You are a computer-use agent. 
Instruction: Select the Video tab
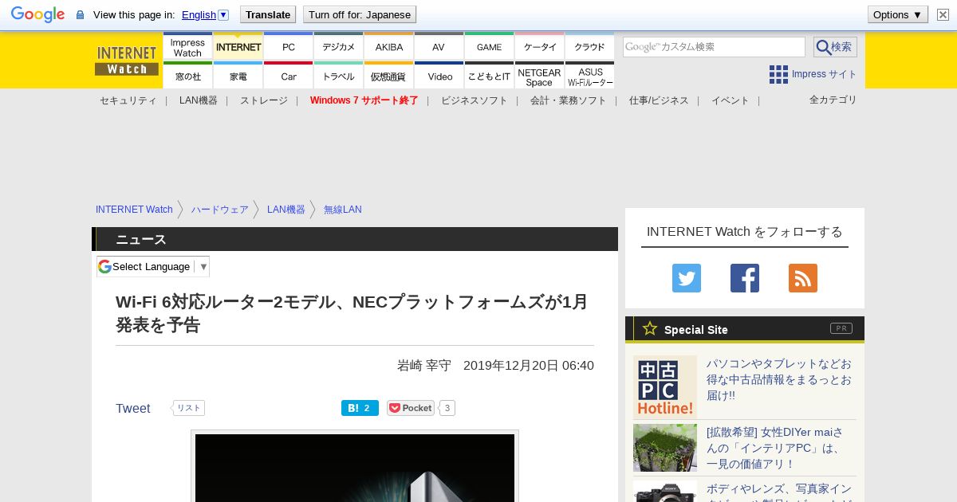pyautogui.click(x=439, y=76)
